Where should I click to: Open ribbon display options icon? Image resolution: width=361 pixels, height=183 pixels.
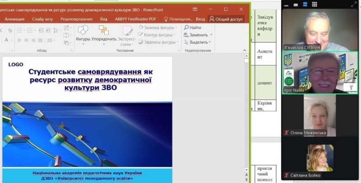[195, 9]
